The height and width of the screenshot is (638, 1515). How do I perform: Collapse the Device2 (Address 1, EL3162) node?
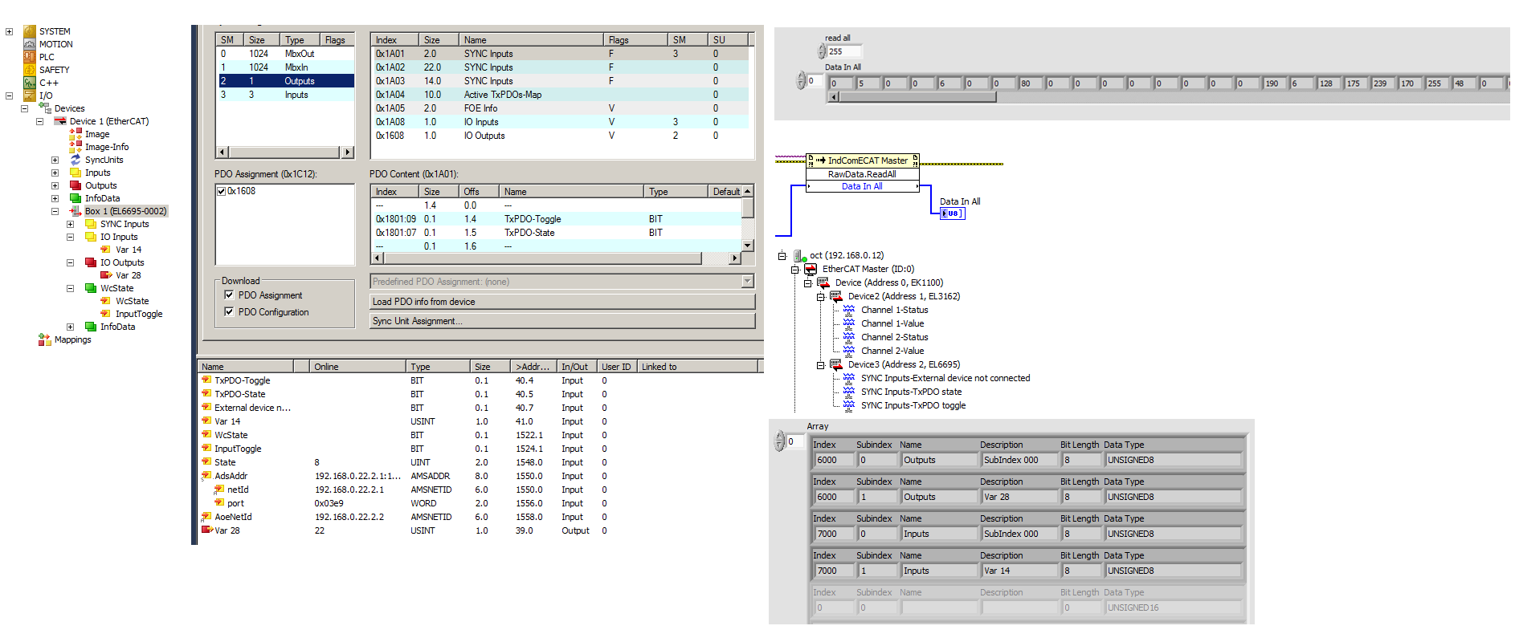coord(821,296)
